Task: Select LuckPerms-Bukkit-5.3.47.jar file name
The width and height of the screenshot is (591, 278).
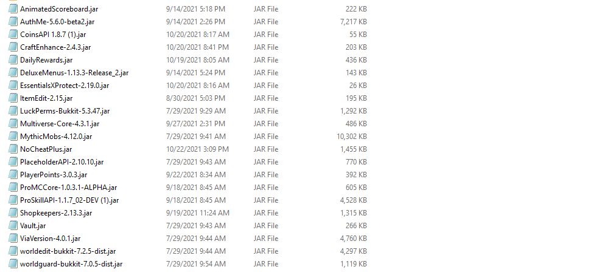Action: pos(65,111)
